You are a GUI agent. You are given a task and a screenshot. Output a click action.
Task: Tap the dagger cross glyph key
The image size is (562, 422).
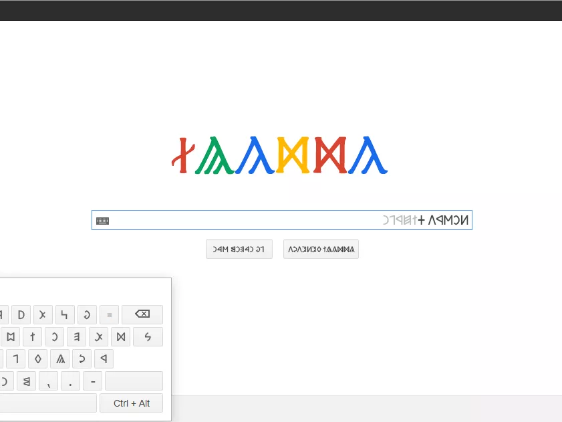coord(32,336)
